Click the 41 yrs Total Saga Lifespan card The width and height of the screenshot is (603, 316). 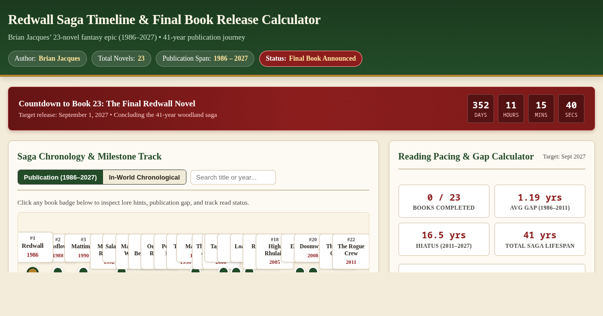540,239
